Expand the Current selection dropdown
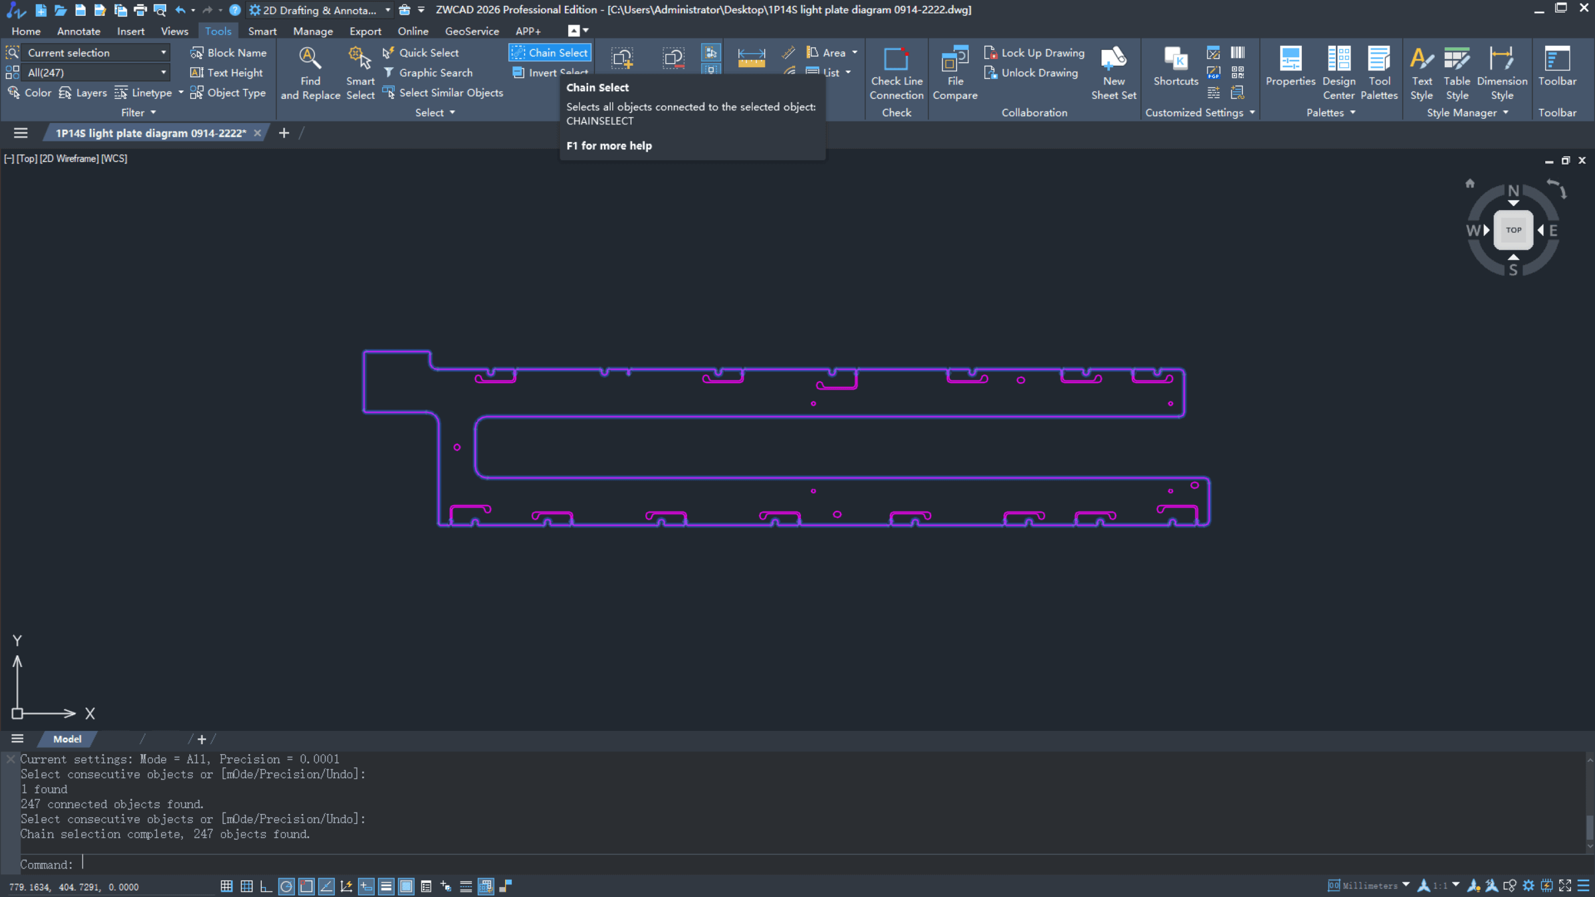Screen dimensions: 1595x897 point(163,52)
